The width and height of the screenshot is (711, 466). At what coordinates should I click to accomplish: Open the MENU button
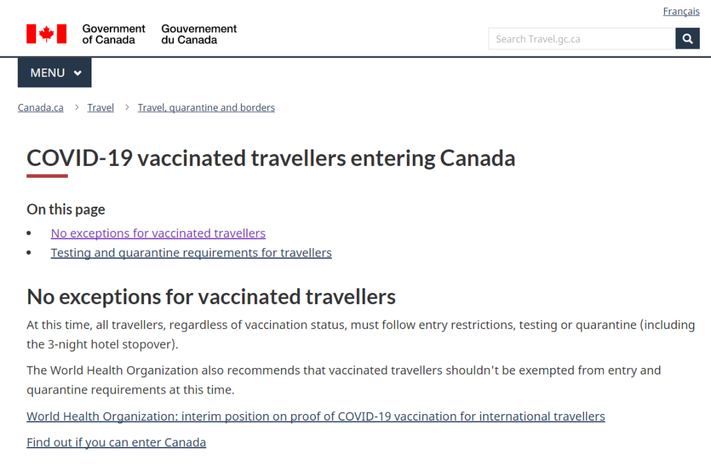pyautogui.click(x=55, y=72)
